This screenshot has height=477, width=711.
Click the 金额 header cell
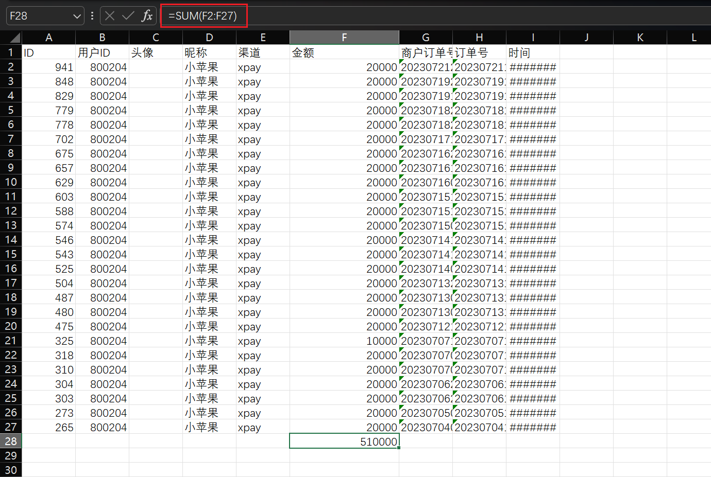click(344, 52)
